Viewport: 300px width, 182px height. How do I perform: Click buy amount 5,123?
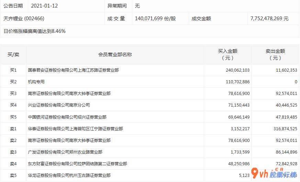coord(244,175)
